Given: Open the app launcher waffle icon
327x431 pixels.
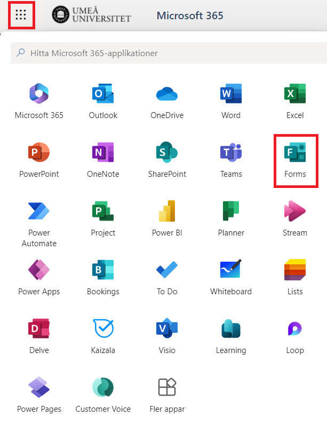Looking at the screenshot, I should coord(21,15).
